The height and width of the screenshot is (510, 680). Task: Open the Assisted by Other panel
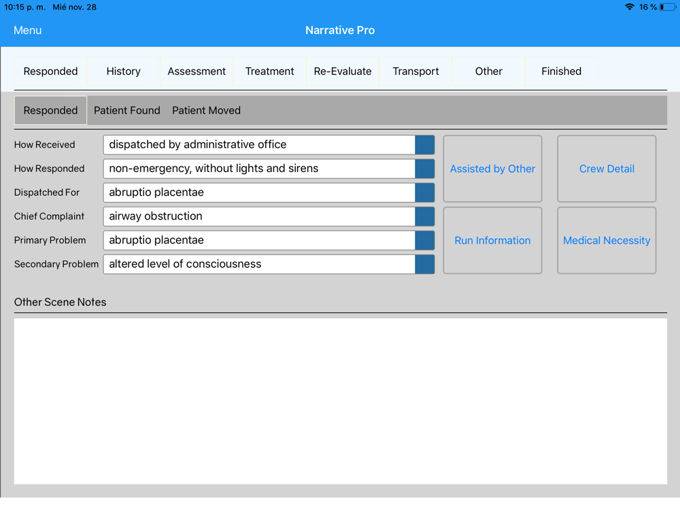pos(492,169)
